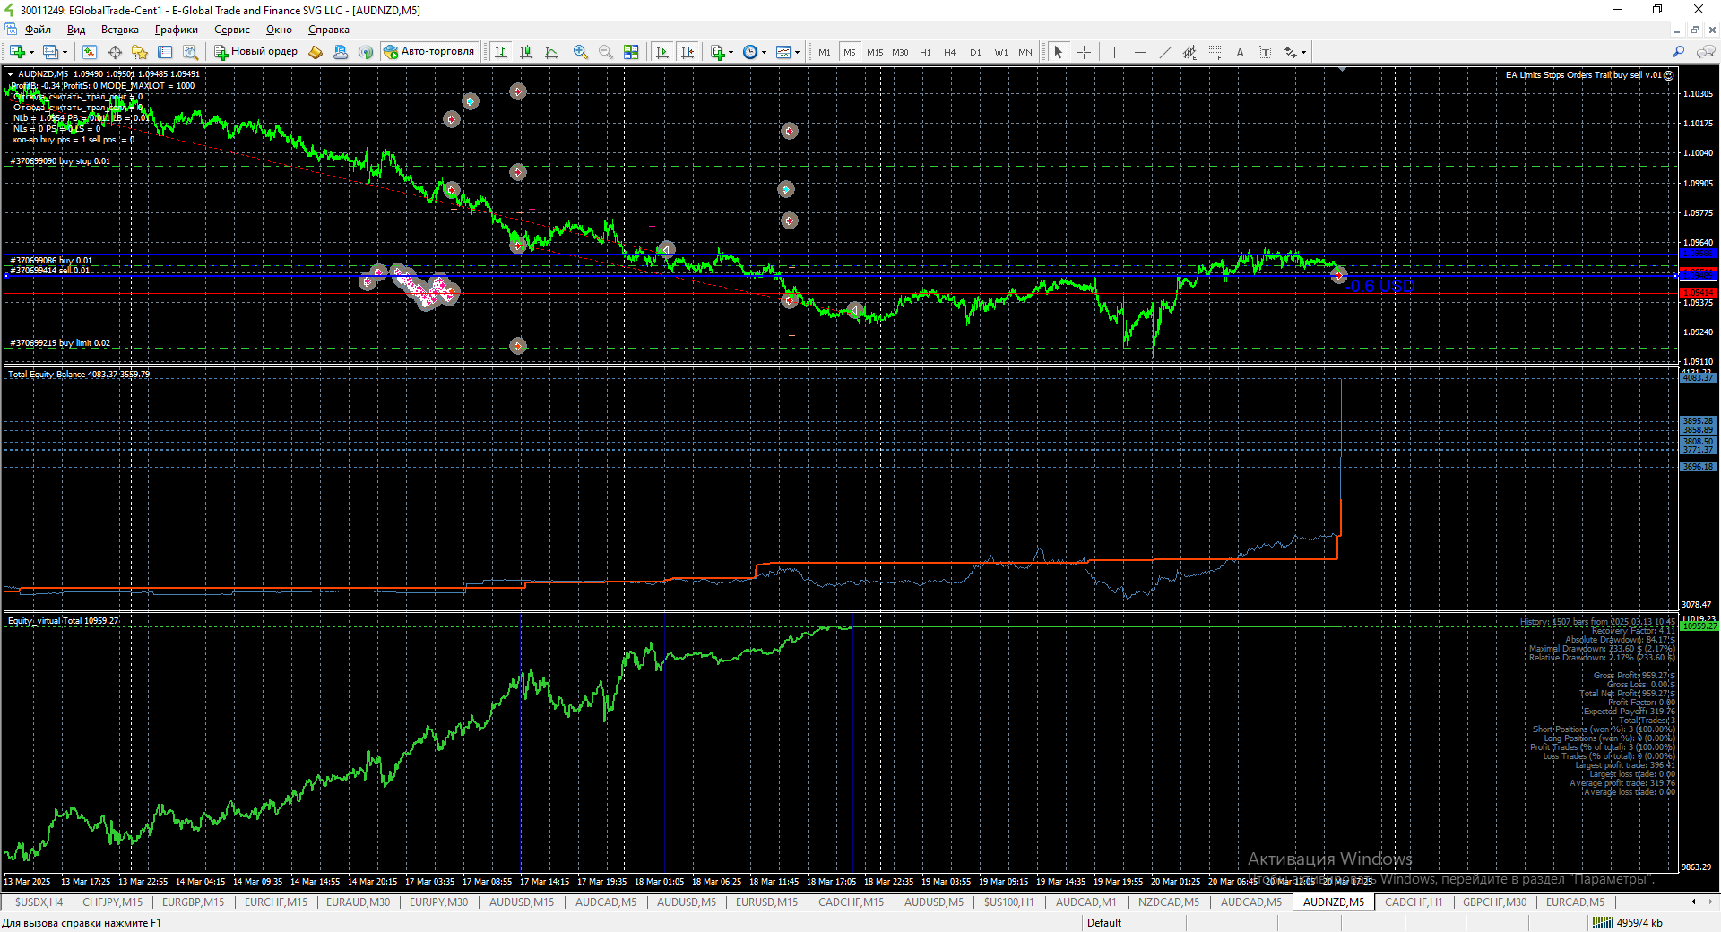Switch to the $USDX,H4 chart tab
The image size is (1721, 932).
click(39, 902)
